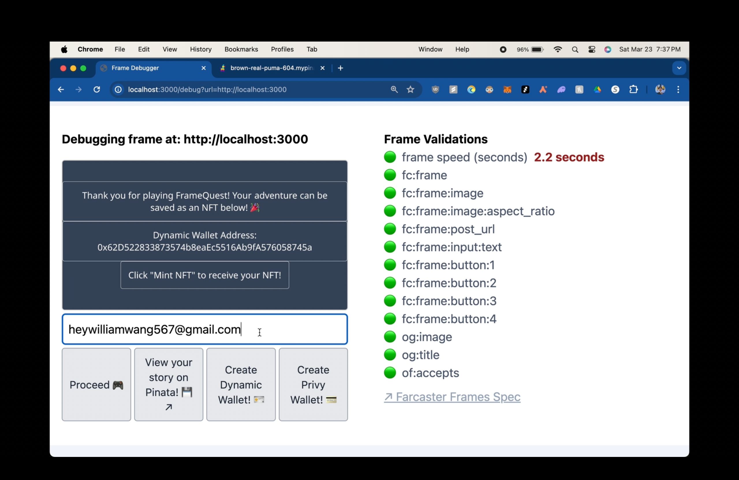This screenshot has width=739, height=480.
Task: Open the Chrome profile avatar
Action: pyautogui.click(x=660, y=90)
